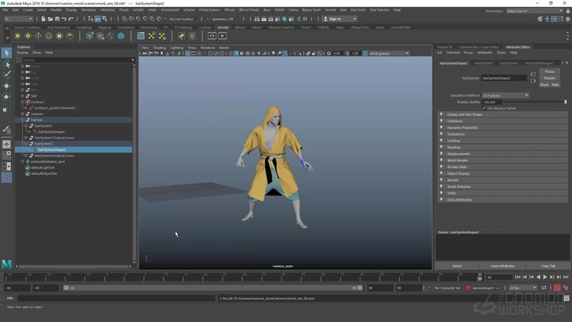Open the nCloth menu
This screenshot has height=322, width=572.
[138, 10]
